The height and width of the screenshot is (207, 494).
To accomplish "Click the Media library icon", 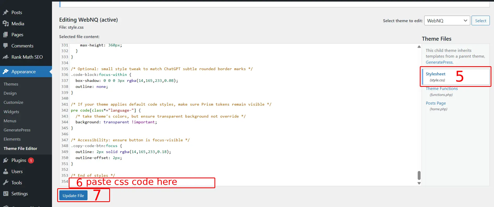I will tap(6, 24).
